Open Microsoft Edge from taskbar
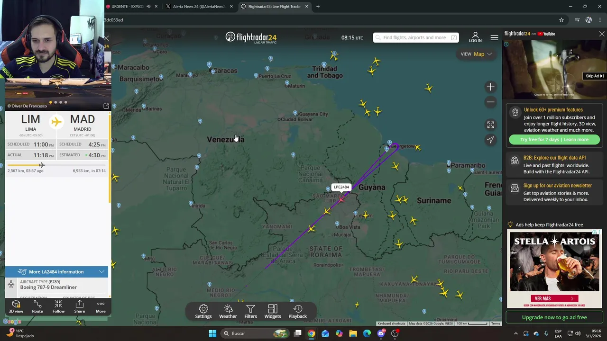 point(367,333)
